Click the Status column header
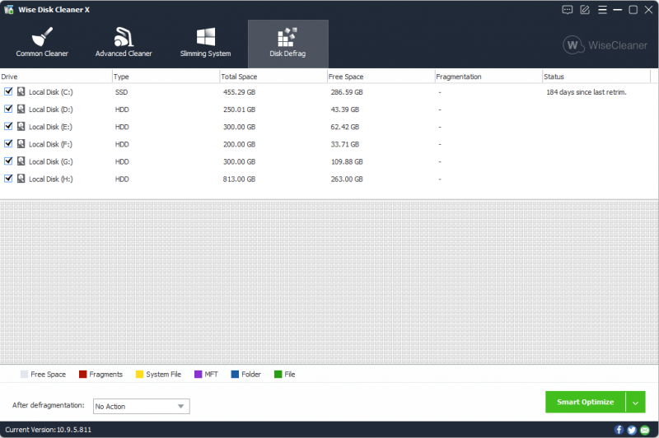The height and width of the screenshot is (438, 659). (596, 77)
